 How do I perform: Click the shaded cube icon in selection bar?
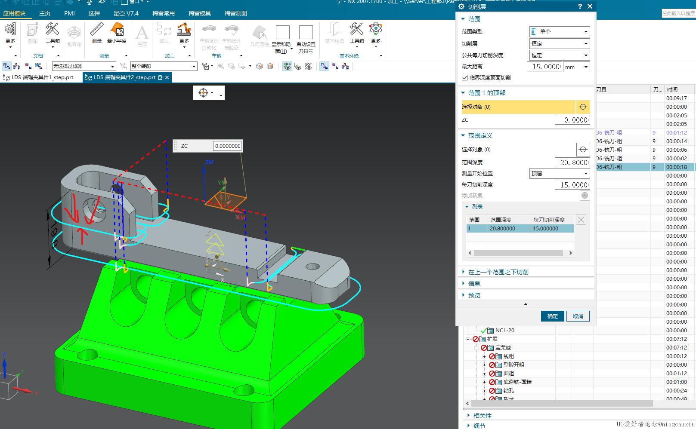[x=260, y=66]
